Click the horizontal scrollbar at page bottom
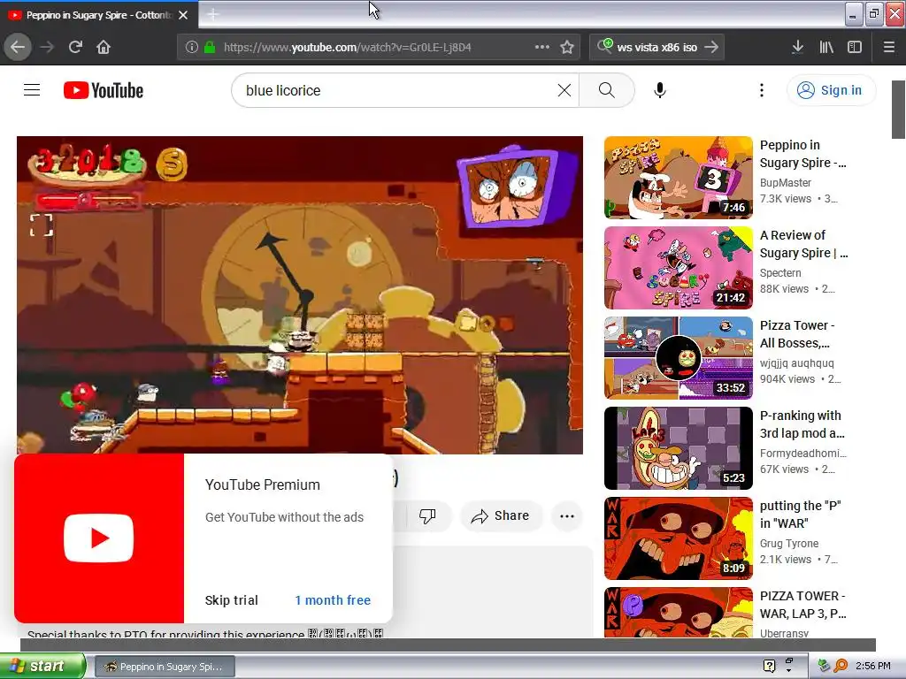Viewport: 906px width, 679px height. click(x=448, y=645)
